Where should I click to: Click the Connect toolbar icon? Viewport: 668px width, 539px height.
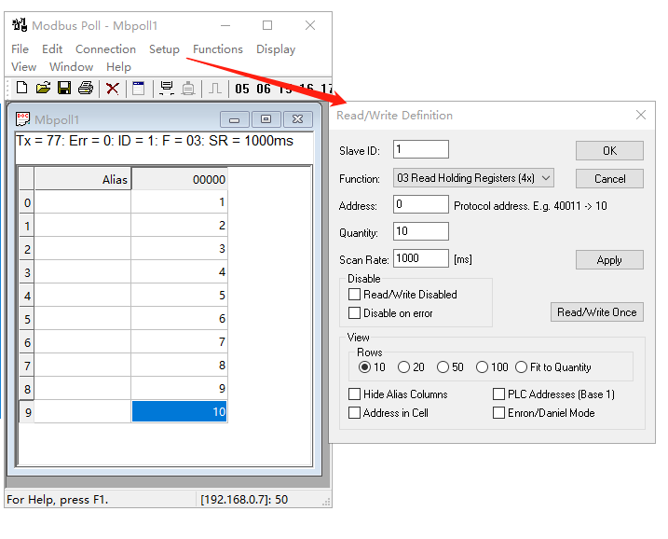pyautogui.click(x=167, y=88)
